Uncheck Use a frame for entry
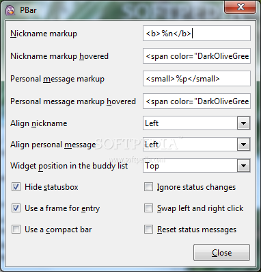 click(16, 208)
